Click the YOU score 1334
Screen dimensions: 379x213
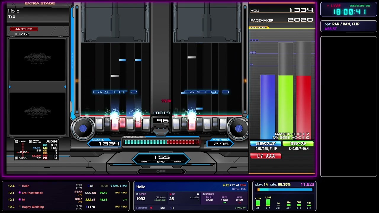[x=301, y=10]
